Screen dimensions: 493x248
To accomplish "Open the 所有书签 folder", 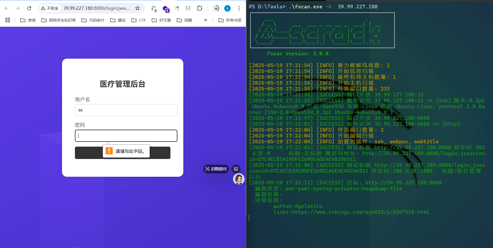I will point(230,20).
